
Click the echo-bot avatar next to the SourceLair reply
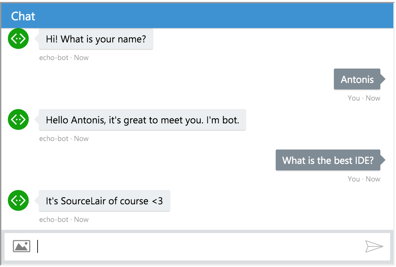[18, 201]
